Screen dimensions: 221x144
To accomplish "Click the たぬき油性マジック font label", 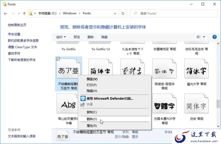I will [133, 51].
